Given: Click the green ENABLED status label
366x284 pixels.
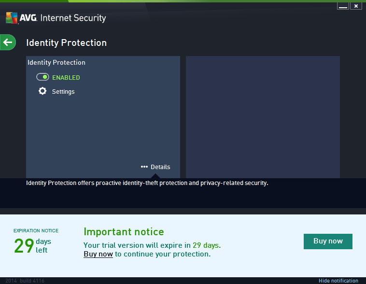Looking at the screenshot, I should tap(66, 77).
